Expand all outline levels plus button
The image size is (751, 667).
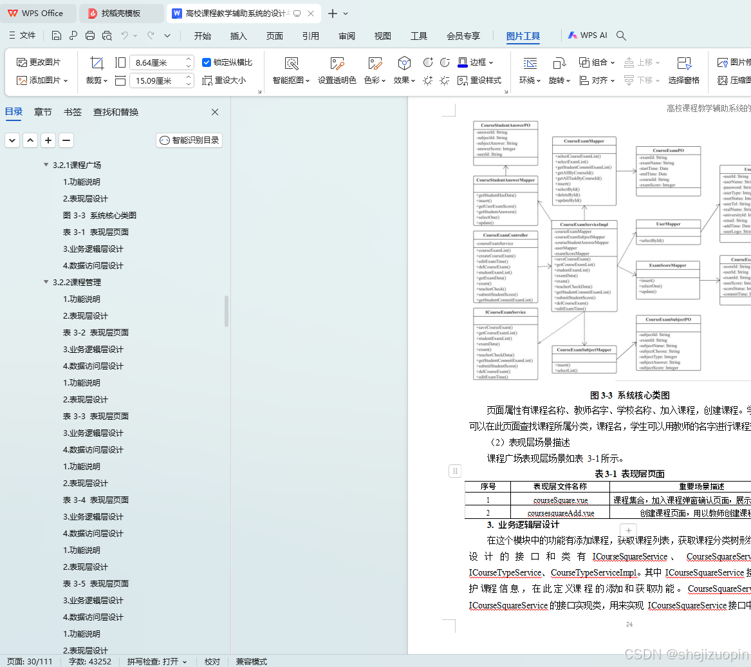[48, 140]
